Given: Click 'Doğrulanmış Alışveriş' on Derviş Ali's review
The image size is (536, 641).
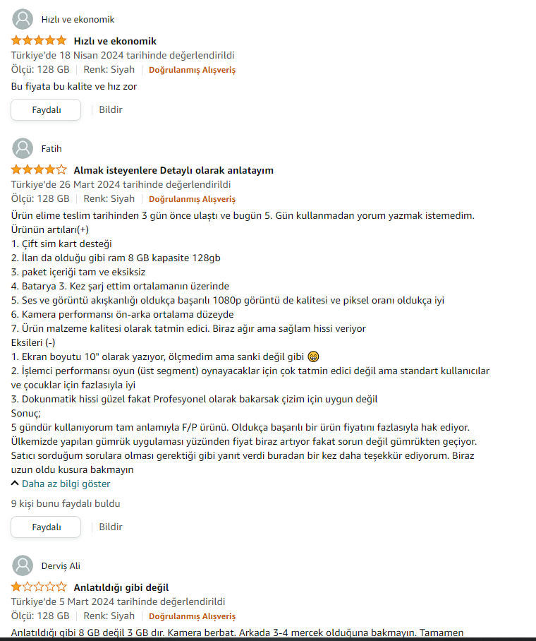Looking at the screenshot, I should click(x=192, y=616).
